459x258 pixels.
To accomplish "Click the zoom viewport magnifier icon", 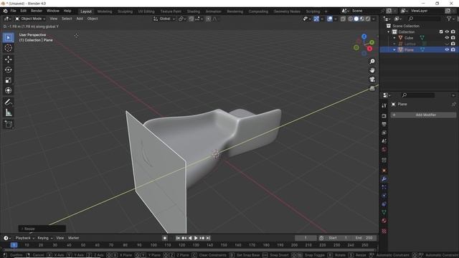I will point(372,62).
